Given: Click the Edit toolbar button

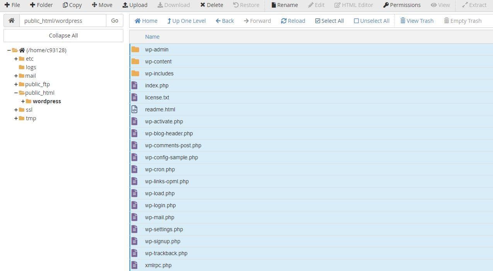Looking at the screenshot, I should tap(316, 5).
